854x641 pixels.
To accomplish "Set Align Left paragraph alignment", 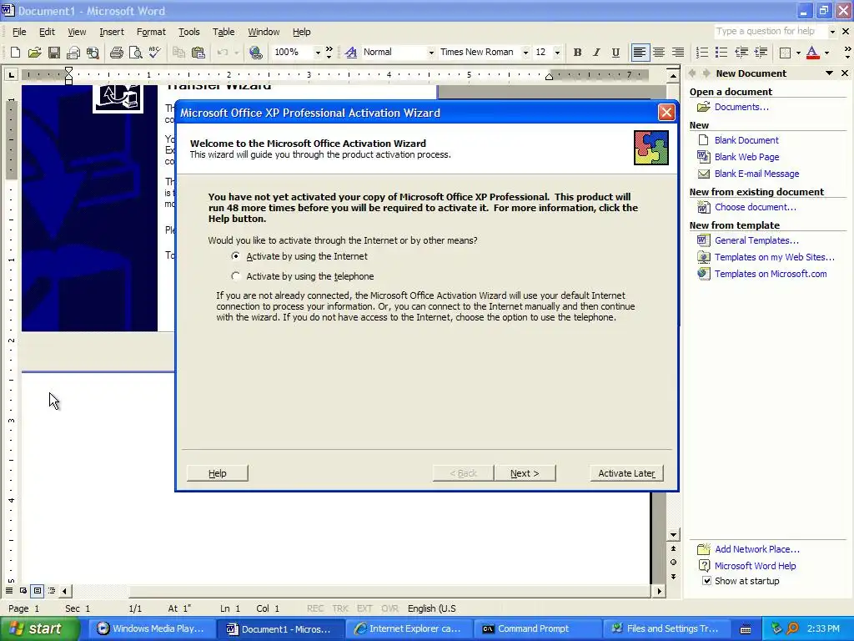I will (640, 53).
